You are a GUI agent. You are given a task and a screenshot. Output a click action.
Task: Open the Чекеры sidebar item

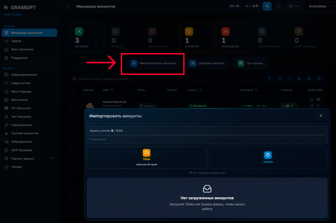pyautogui.click(x=29, y=167)
